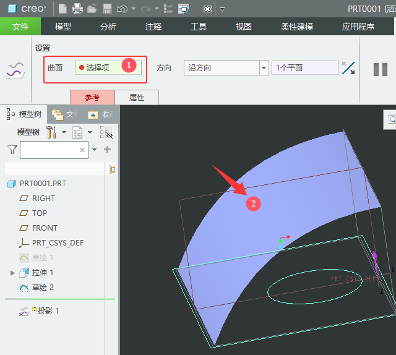Click the model tree filter funnel icon
396x355 pixels.
click(x=12, y=150)
